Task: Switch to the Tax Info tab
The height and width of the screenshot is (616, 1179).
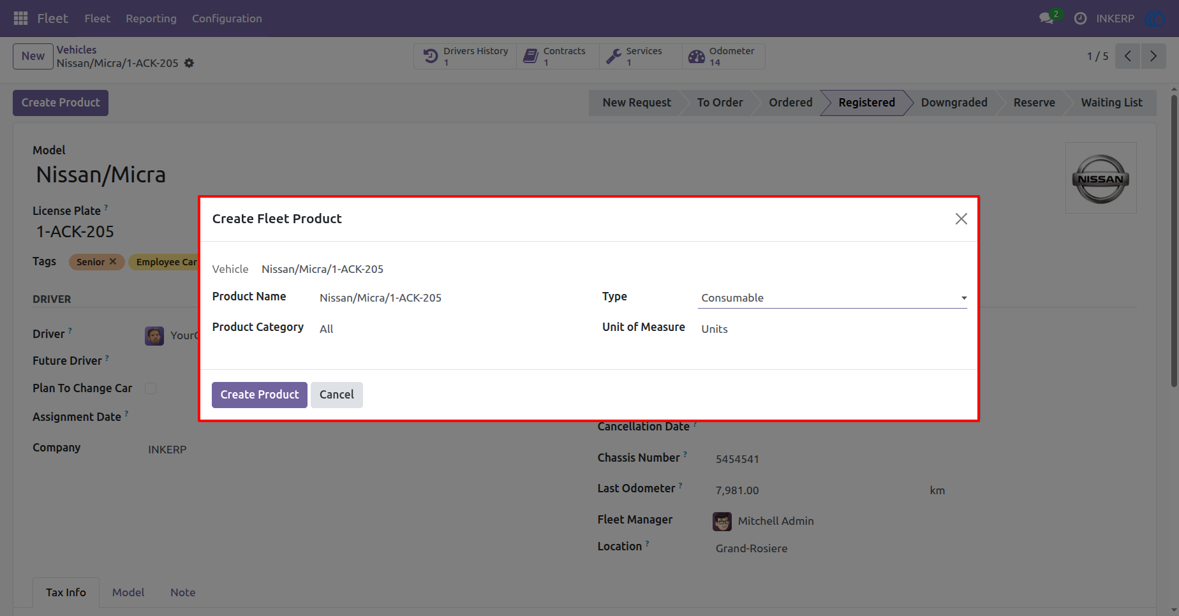Action: pos(66,592)
